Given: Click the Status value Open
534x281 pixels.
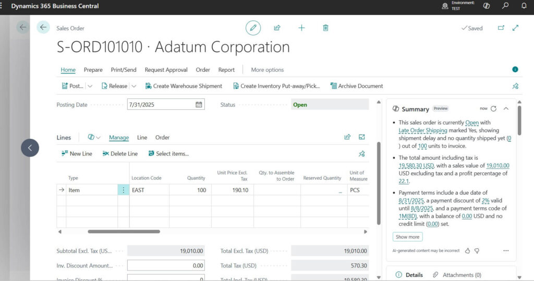Looking at the screenshot, I should (330, 105).
